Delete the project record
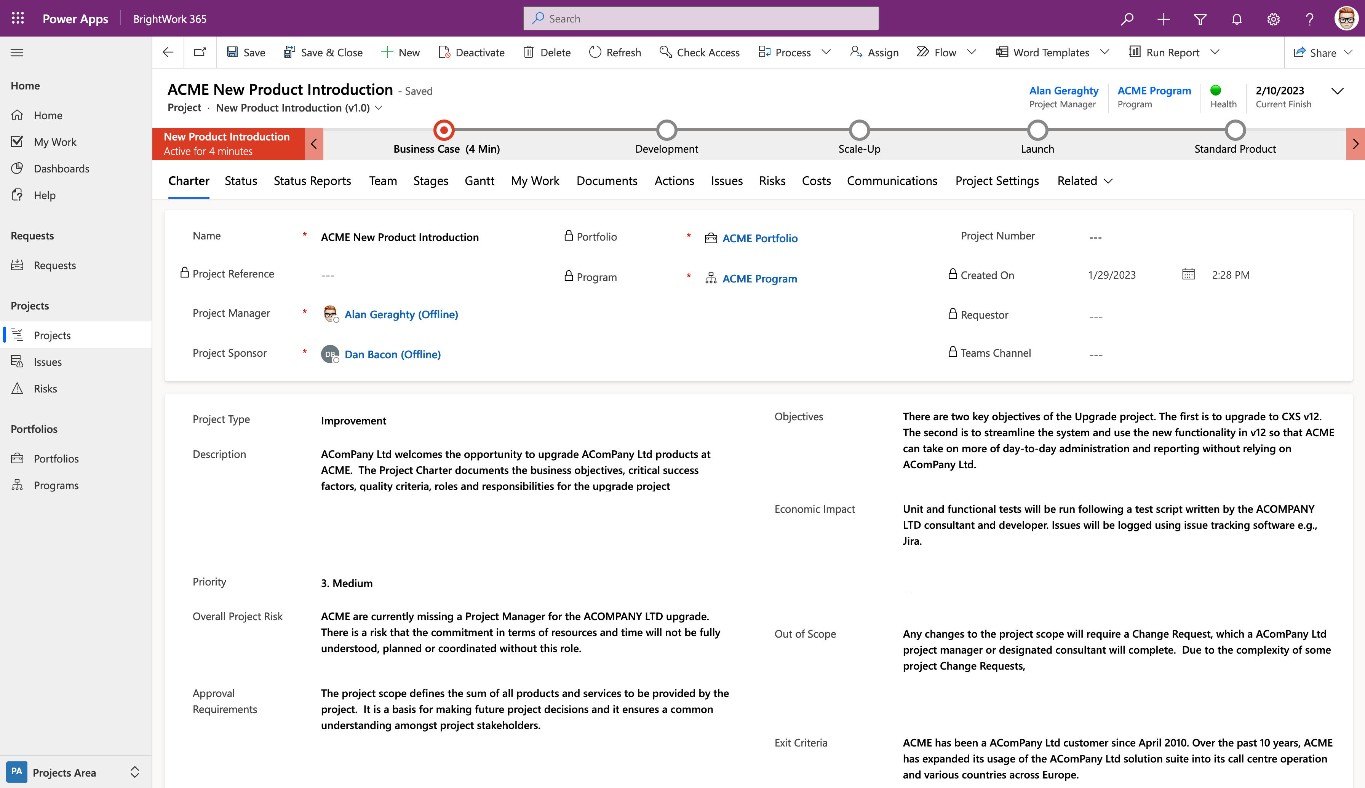 [547, 52]
